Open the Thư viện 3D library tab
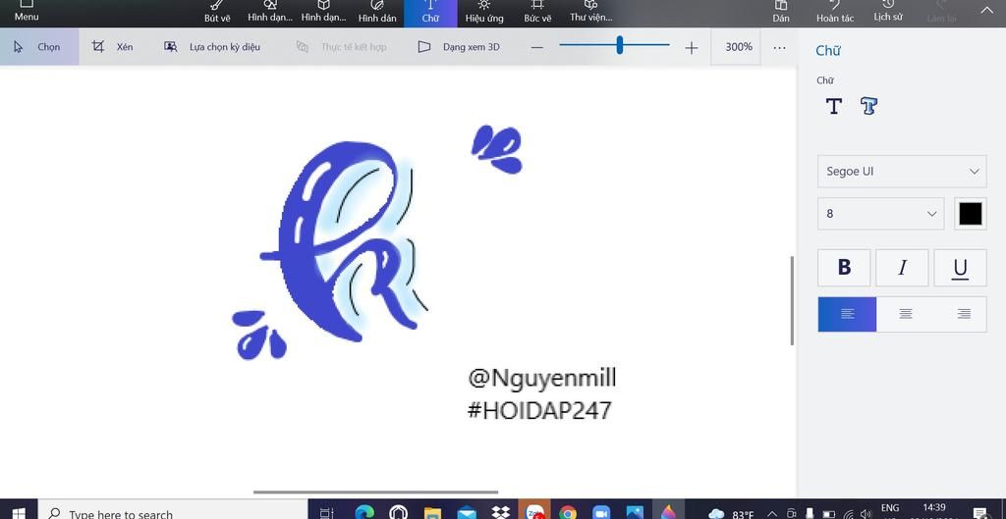This screenshot has height=519, width=1006. pos(590,13)
